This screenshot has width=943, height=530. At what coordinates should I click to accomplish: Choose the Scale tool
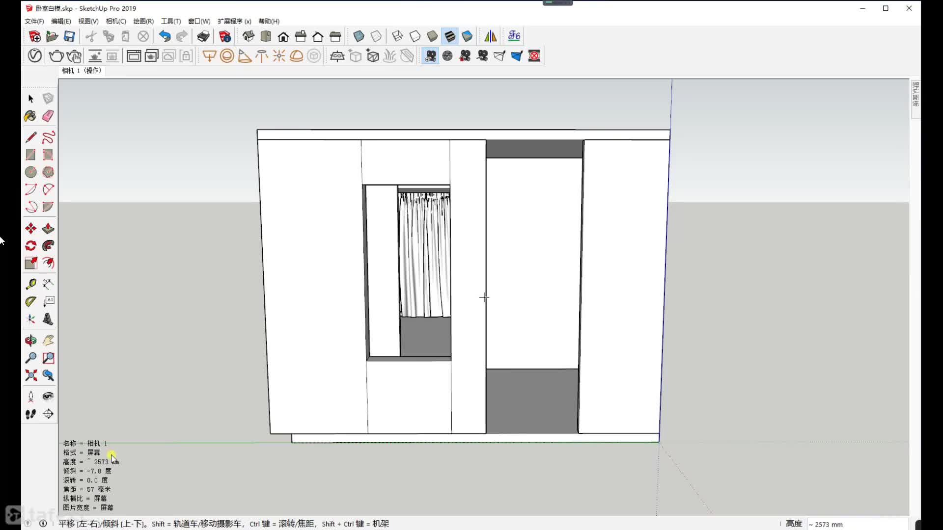[x=30, y=264]
